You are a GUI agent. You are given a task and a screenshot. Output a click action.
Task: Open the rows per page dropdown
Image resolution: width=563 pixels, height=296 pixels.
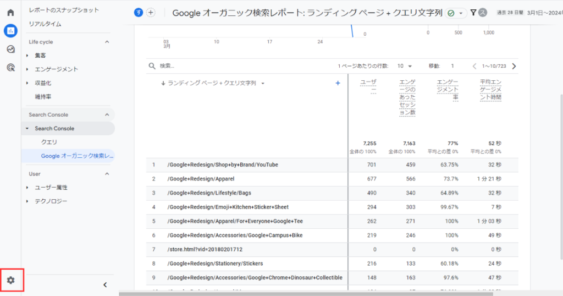point(404,66)
